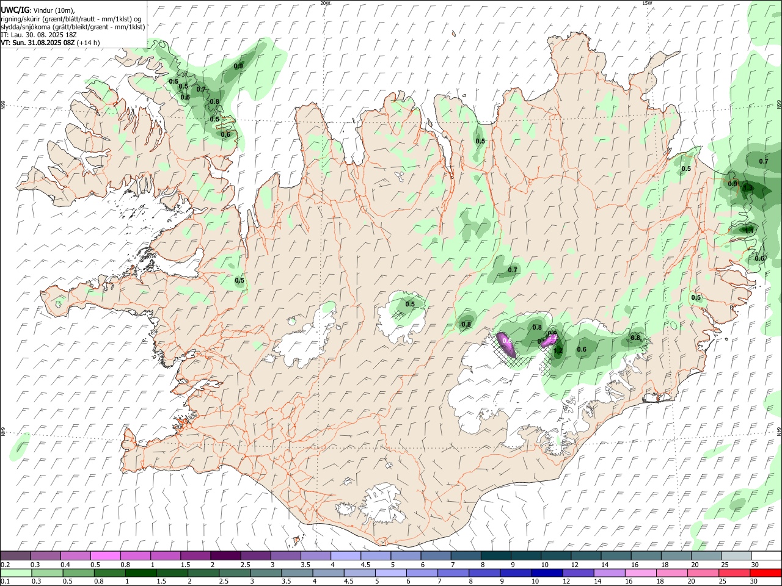Viewport: 782px width, 586px height.
Task: Choose the lower legend dark green swatch labeled 1
Action: pos(141,573)
